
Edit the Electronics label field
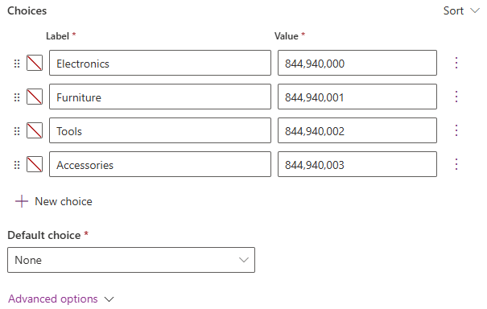(160, 63)
